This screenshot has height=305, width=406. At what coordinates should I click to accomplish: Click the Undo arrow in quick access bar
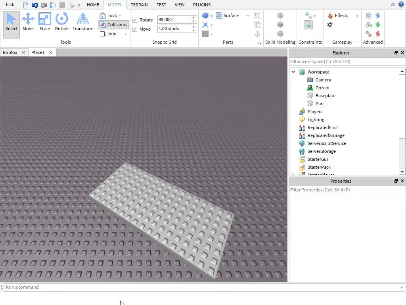click(x=35, y=5)
